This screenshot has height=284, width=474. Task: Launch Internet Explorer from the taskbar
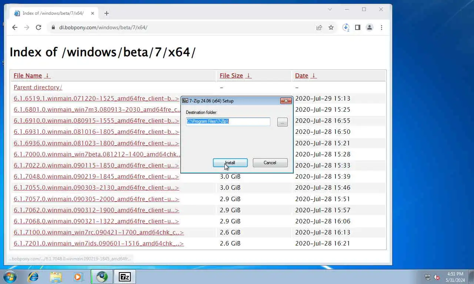33,277
